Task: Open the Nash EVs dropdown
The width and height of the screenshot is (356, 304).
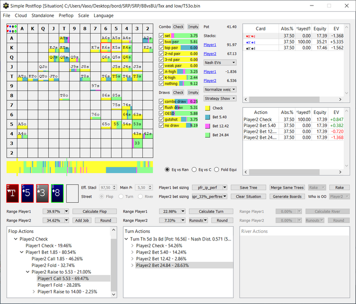Action: (x=220, y=62)
